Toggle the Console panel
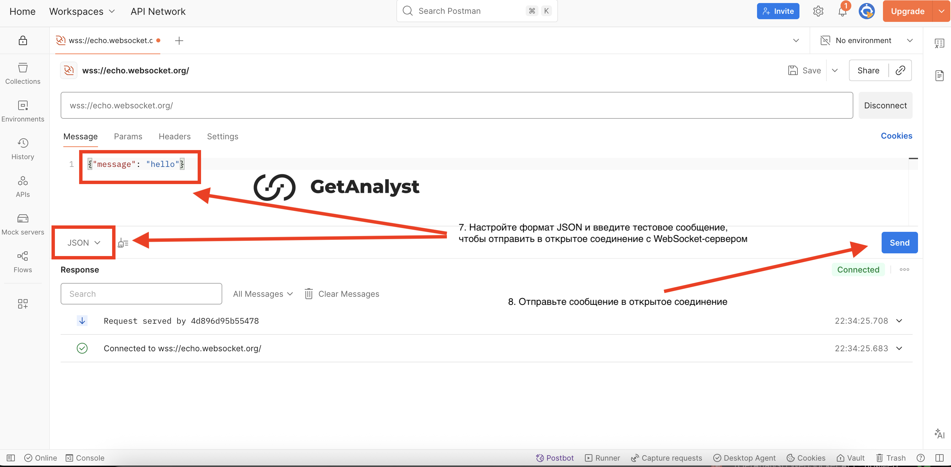The image size is (951, 467). [x=85, y=457]
